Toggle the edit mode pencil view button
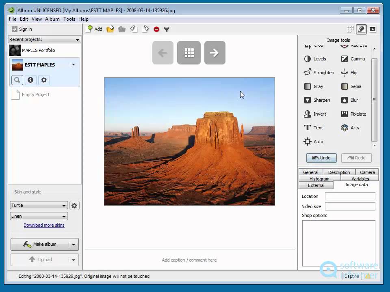 click(362, 29)
